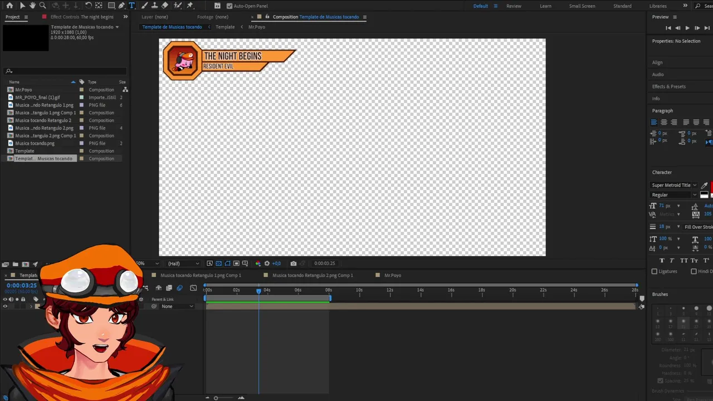Switch to the Learn workspace
713x401 pixels.
click(546, 6)
